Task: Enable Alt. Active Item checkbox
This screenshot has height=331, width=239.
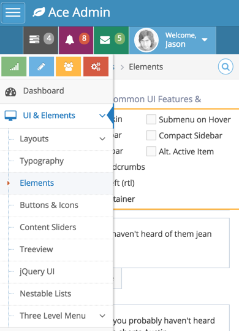Action: pos(151,151)
